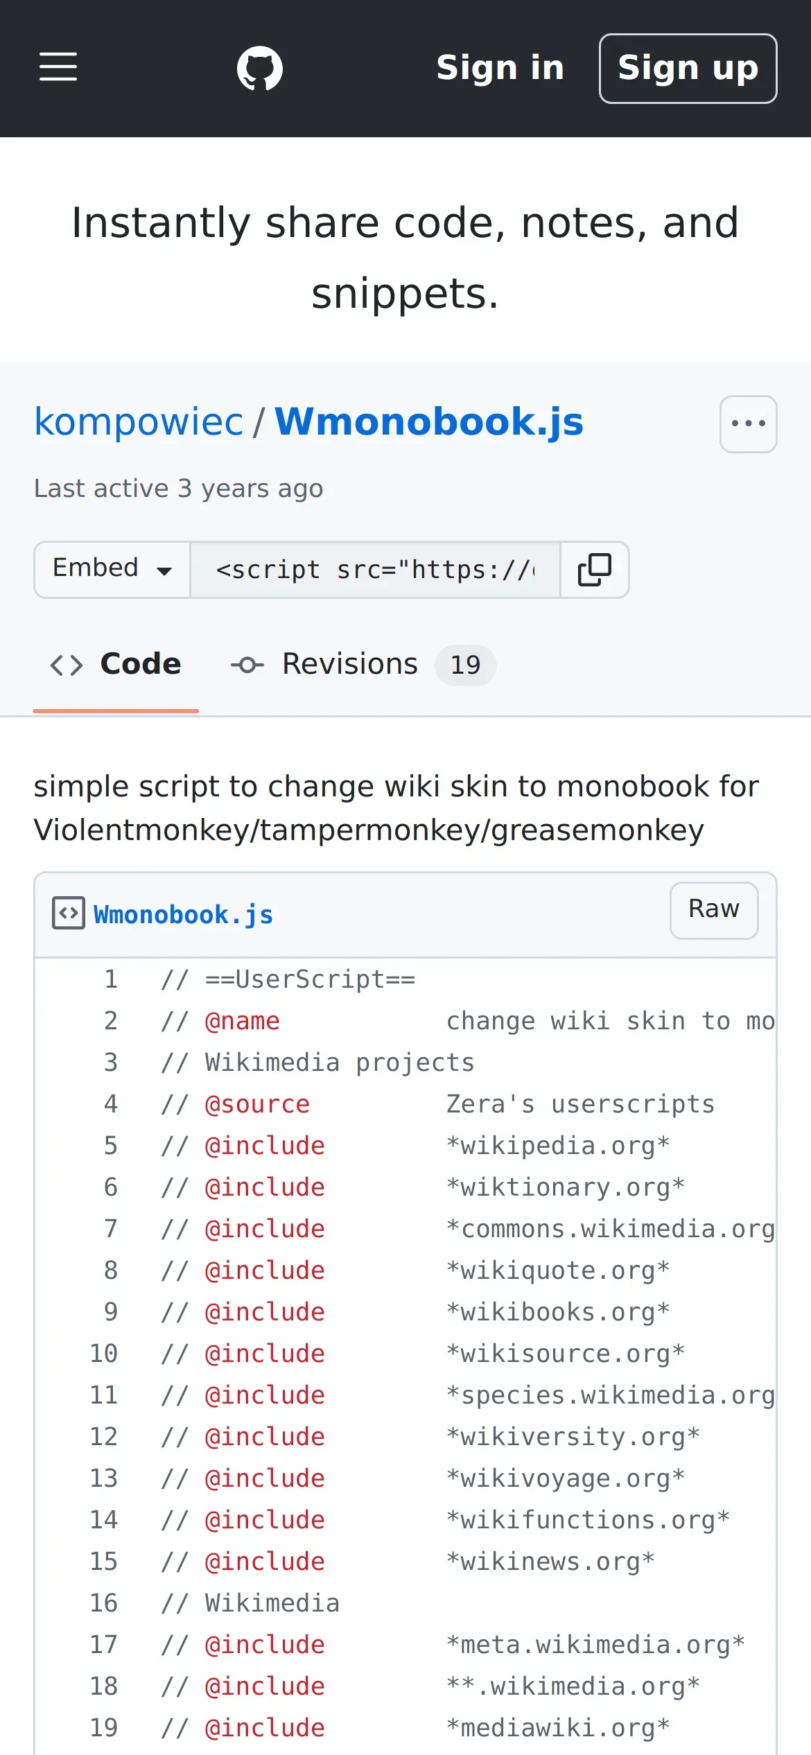Click line number 12 in code
Image resolution: width=811 pixels, height=1755 pixels.
click(104, 1437)
